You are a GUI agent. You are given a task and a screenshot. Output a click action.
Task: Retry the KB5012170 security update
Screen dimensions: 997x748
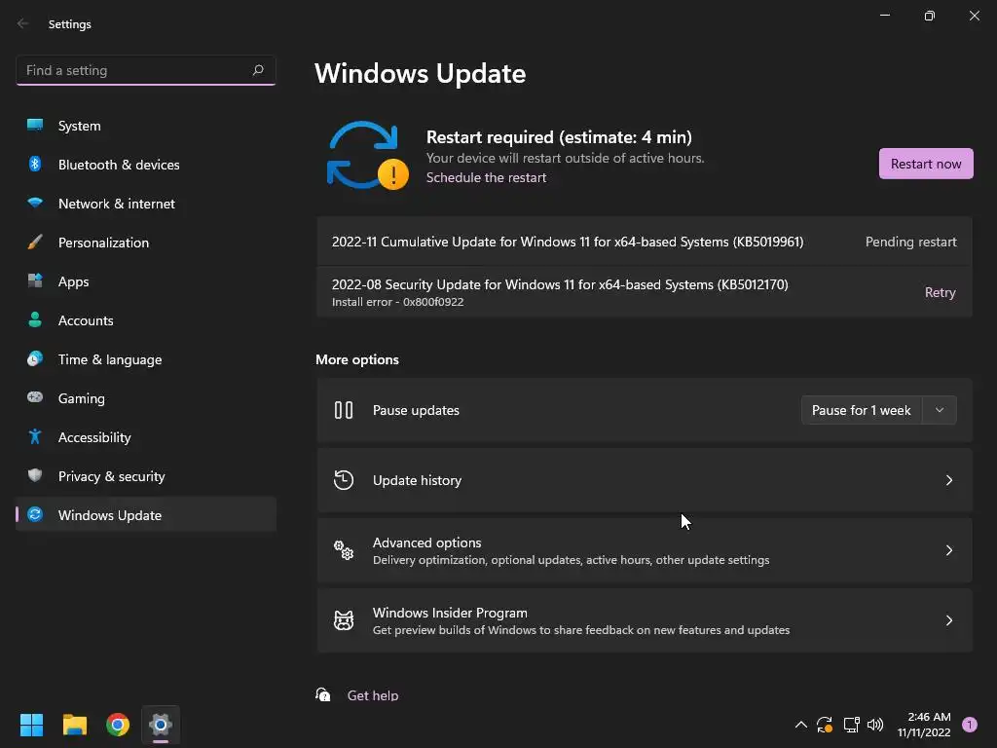point(940,292)
